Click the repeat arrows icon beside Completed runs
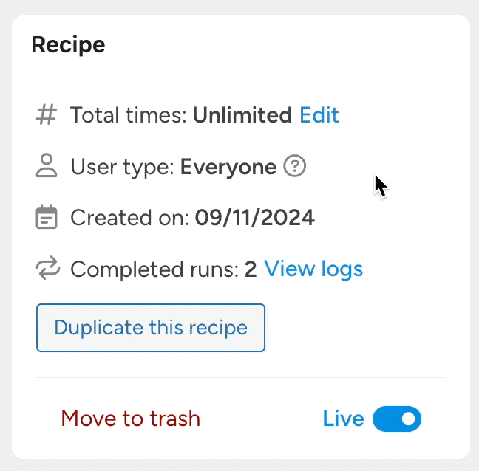 [x=47, y=269]
